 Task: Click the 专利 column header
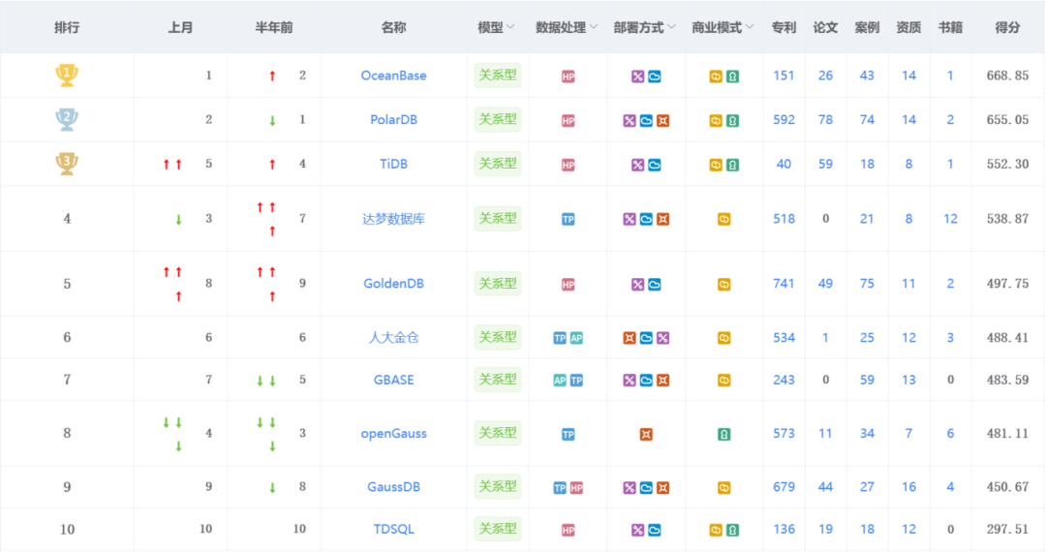point(784,27)
